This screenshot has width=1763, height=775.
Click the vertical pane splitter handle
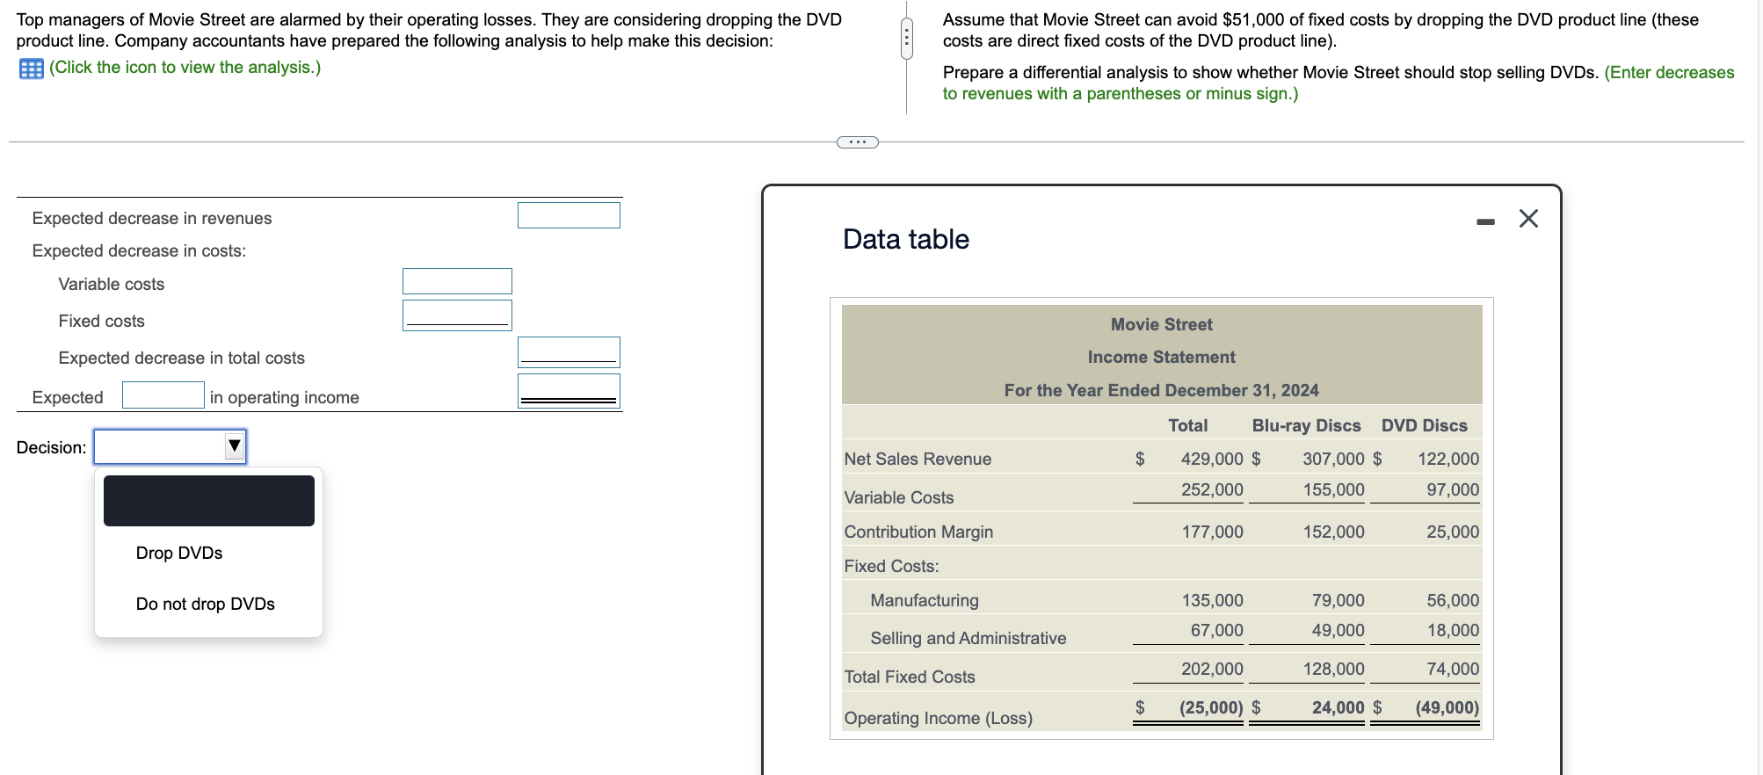[906, 39]
